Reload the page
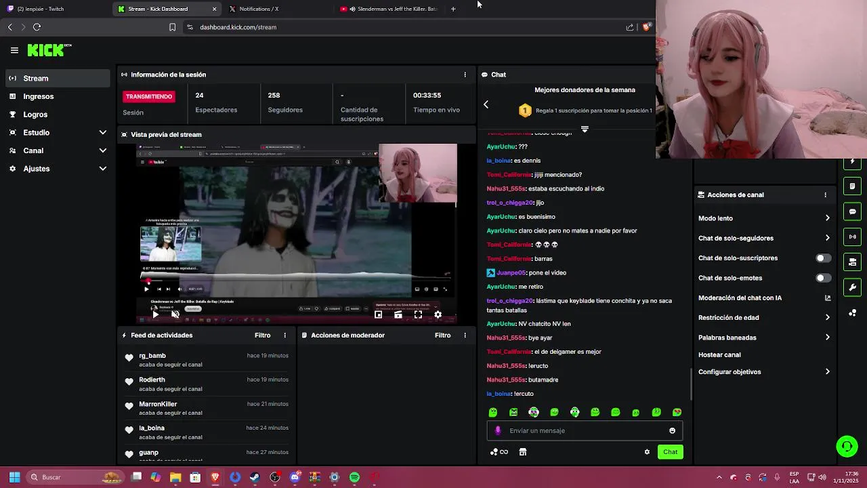Screen dimensions: 867x488 [x=37, y=27]
